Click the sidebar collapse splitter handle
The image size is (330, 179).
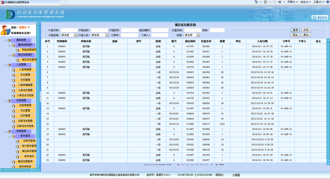click(x=40, y=97)
